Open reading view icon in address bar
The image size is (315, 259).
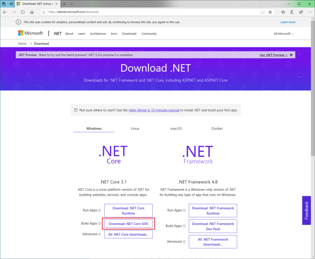click(263, 12)
